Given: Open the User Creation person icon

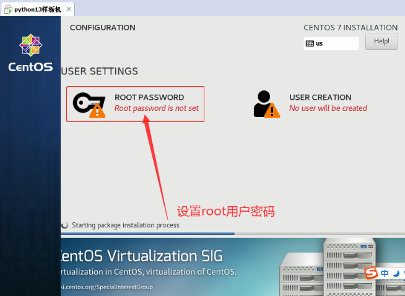Looking at the screenshot, I should [267, 104].
